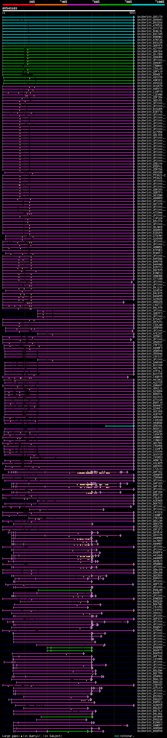Viewport: 167px width, 738px height.
Task: Click the purple segment of the identity legend
Action: click(x=83, y=5)
